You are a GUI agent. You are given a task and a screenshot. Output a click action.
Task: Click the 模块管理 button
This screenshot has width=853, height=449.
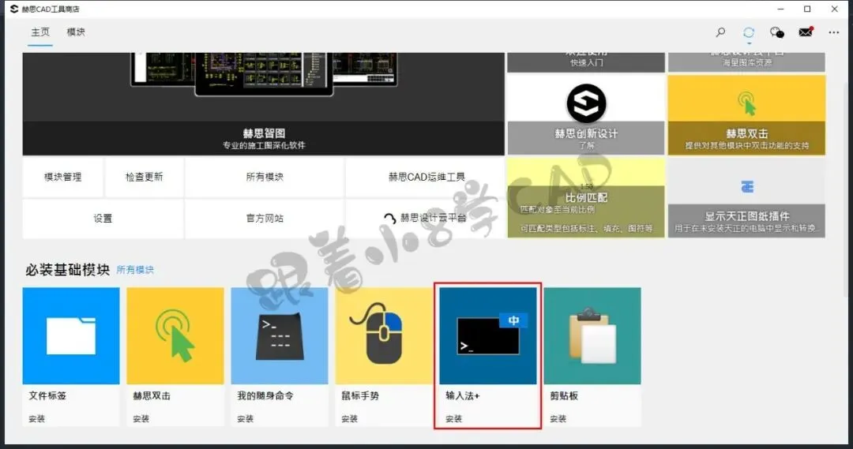[62, 177]
